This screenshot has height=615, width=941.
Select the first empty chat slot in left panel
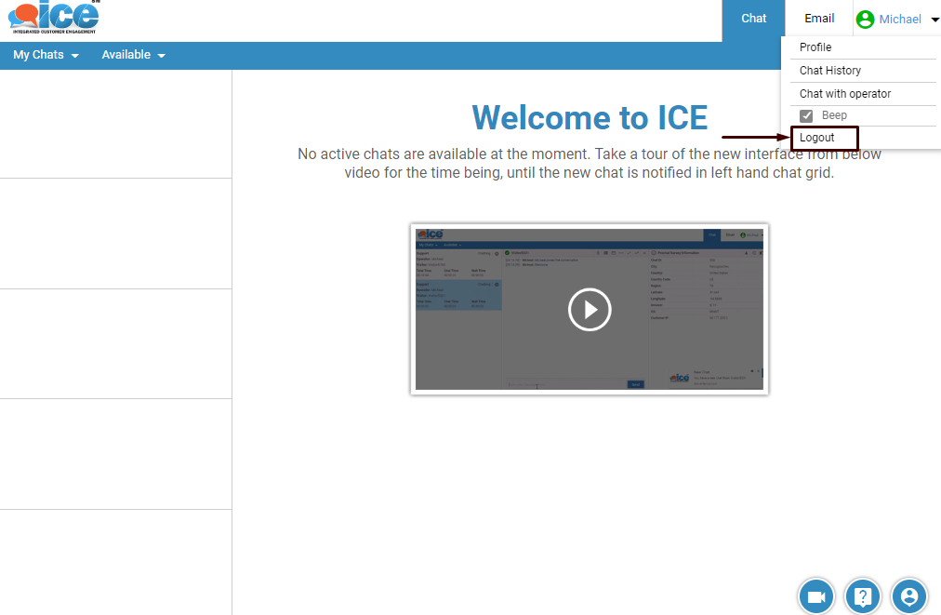[115, 124]
